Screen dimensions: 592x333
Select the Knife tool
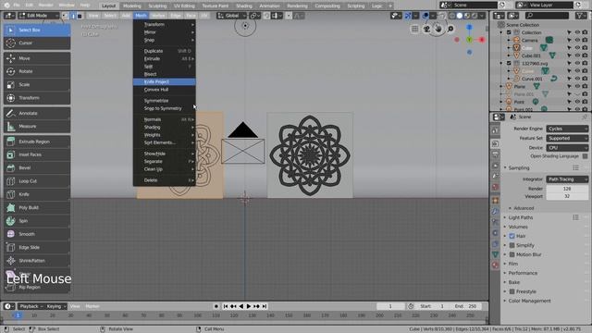click(x=37, y=194)
